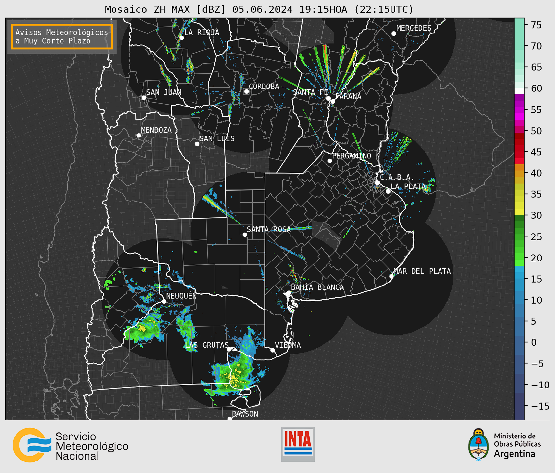Click the Las Grutas city marker
555x473 pixels.
coord(229,349)
